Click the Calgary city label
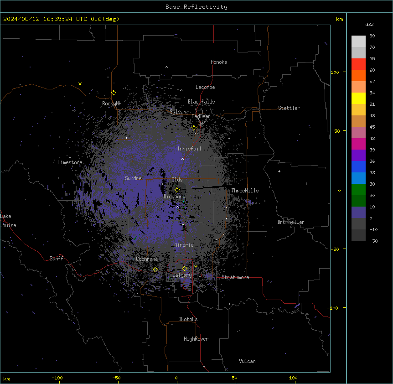The image size is (393, 384). [x=182, y=275]
